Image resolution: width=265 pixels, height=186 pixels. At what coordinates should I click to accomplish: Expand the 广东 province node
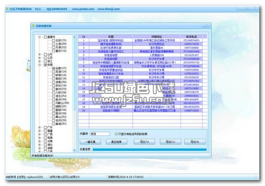(39, 127)
